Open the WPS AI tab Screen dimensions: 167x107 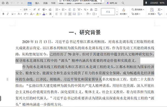click(x=112, y=3)
